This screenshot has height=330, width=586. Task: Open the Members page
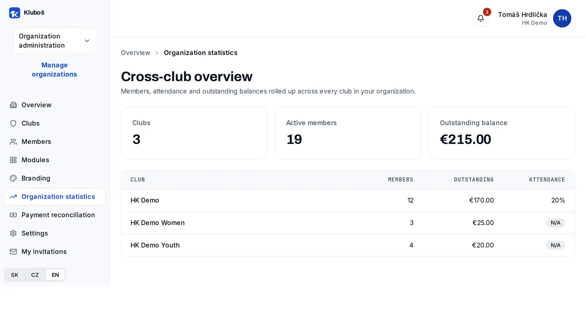pyautogui.click(x=54, y=142)
